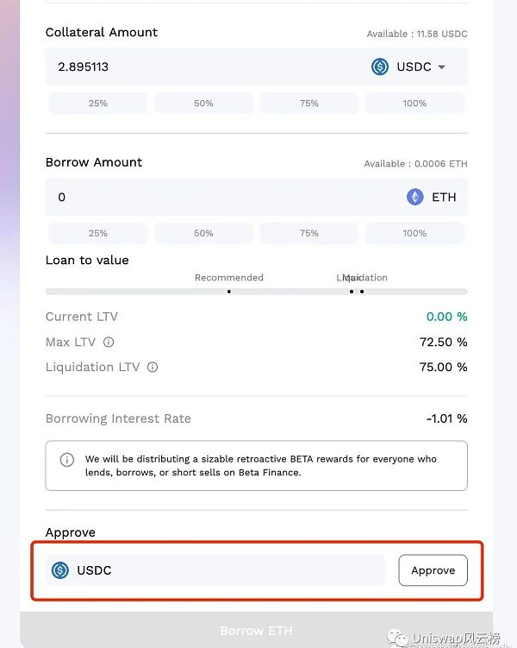The image size is (517, 648).
Task: Set borrow amount to 50%
Action: click(x=203, y=233)
